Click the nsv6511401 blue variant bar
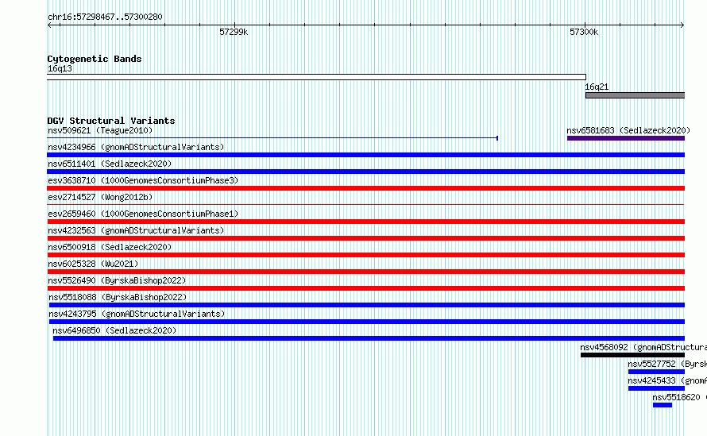 (365, 172)
